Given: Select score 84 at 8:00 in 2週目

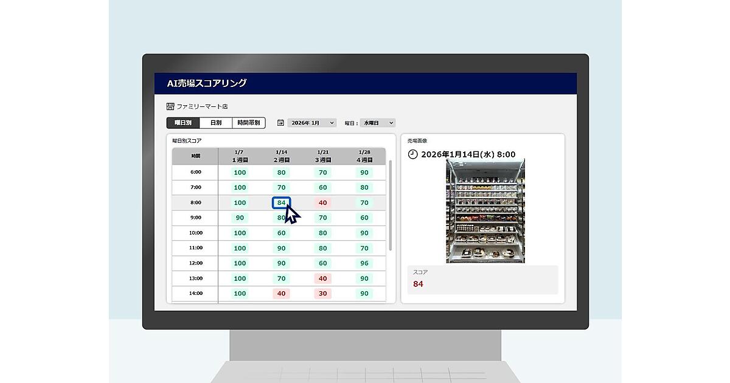Looking at the screenshot, I should [281, 202].
